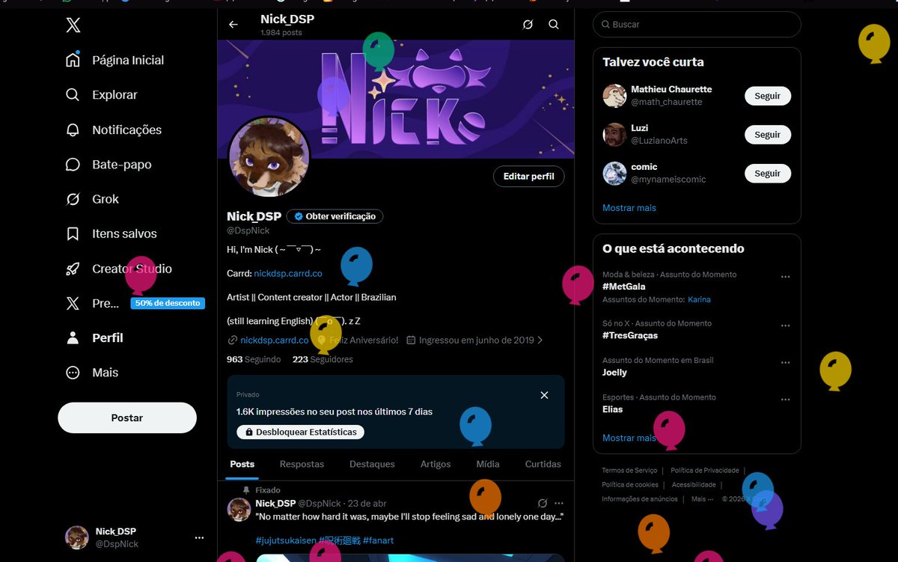Follow Mathieu Chaurette
This screenshot has height=562, width=898.
(768, 96)
